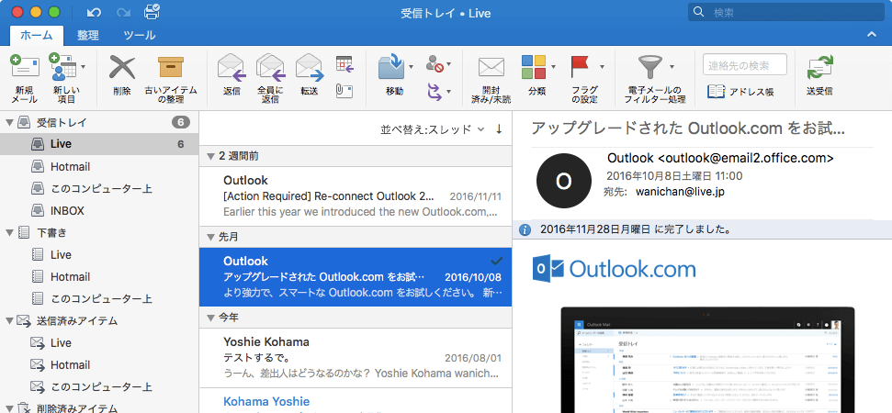Click the completed checkmark on selected message

point(497,261)
